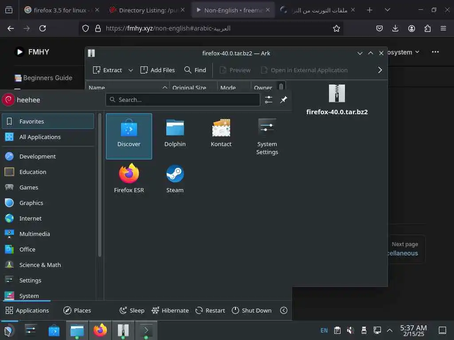The width and height of the screenshot is (454, 340).
Task: Open the Settings category
Action: [x=48, y=280]
